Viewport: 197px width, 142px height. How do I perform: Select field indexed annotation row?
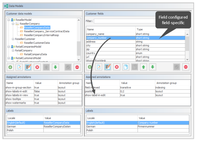coord(138,87)
